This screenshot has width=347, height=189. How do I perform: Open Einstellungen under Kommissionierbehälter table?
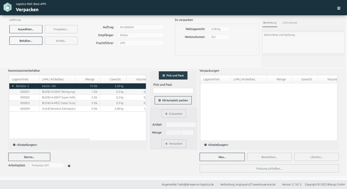coord(25,145)
